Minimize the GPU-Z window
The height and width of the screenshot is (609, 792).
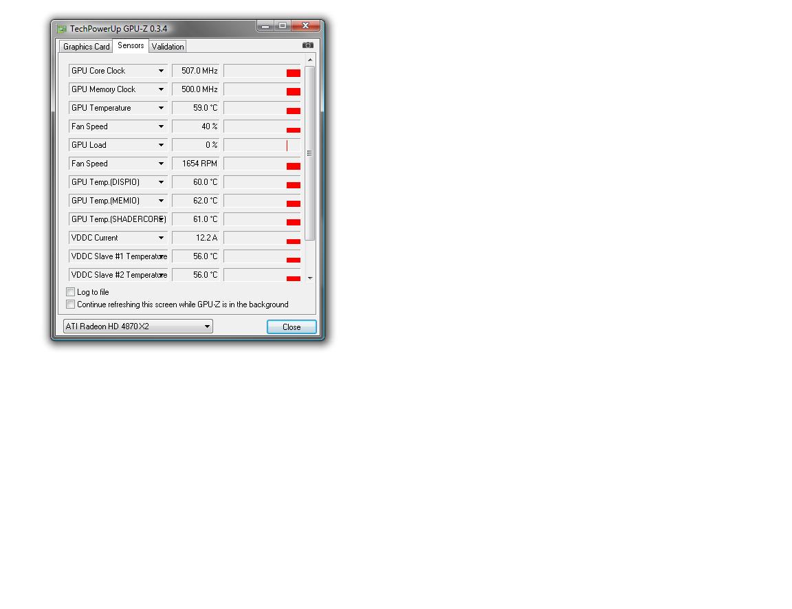265,25
